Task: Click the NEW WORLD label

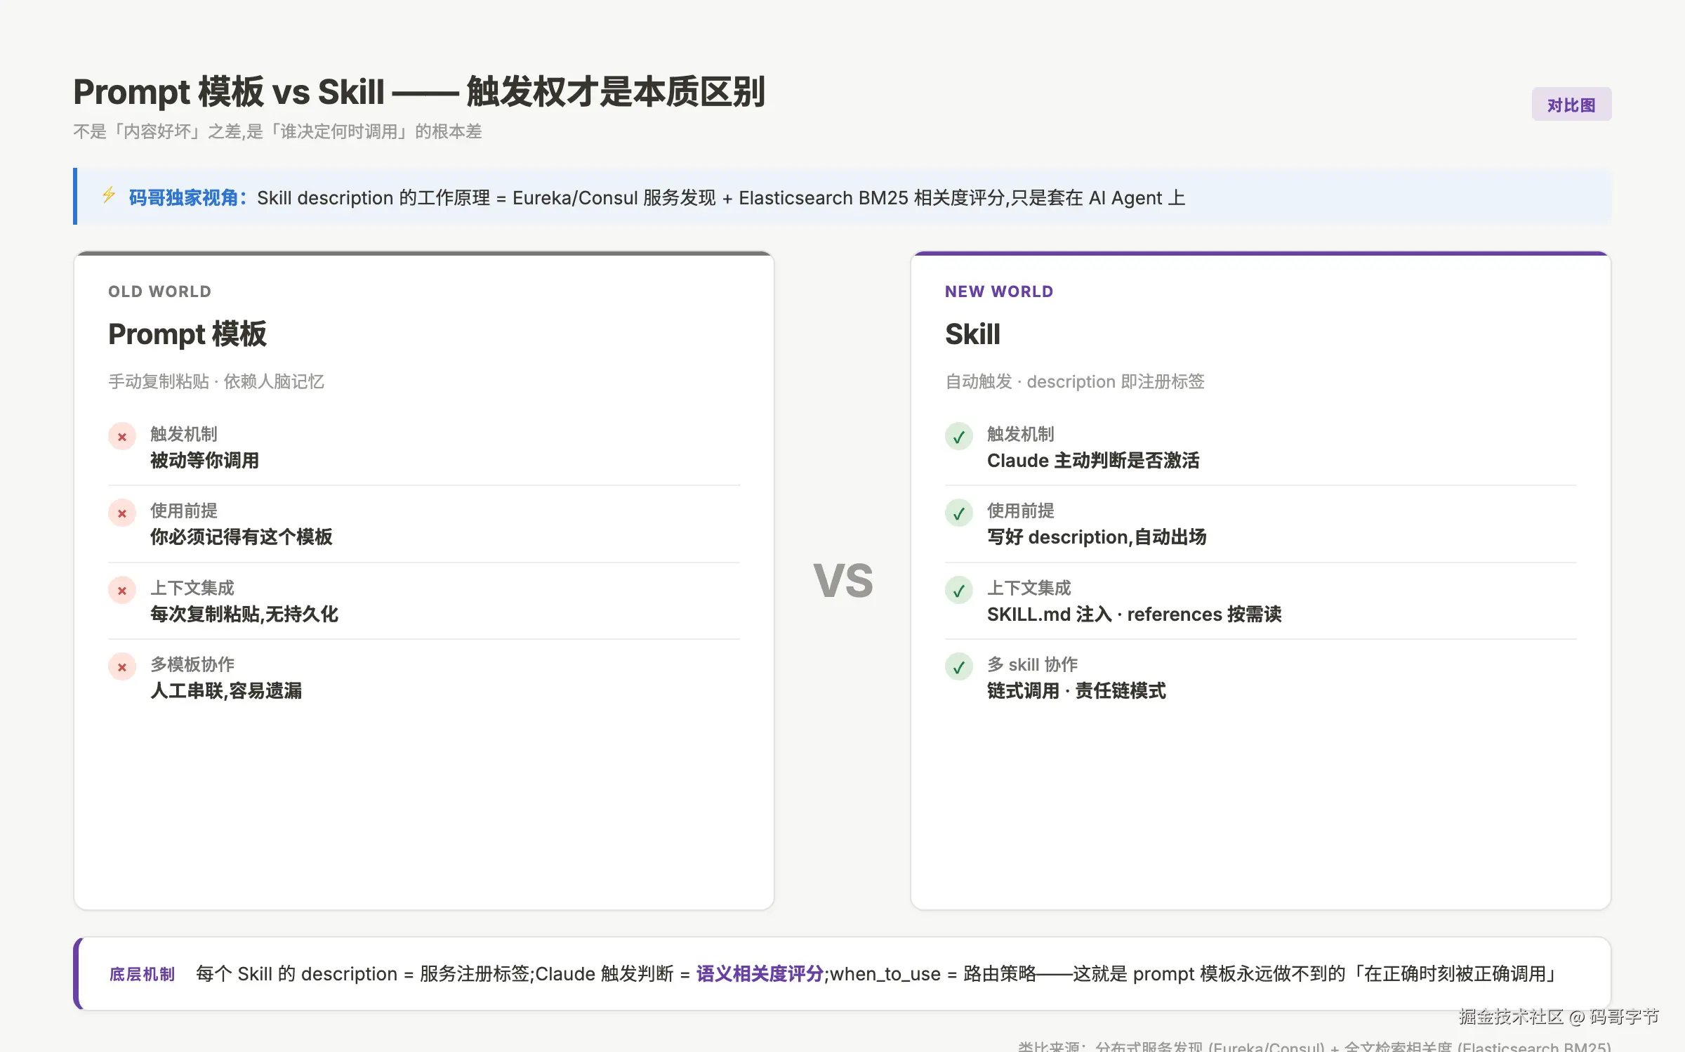Action: (999, 291)
